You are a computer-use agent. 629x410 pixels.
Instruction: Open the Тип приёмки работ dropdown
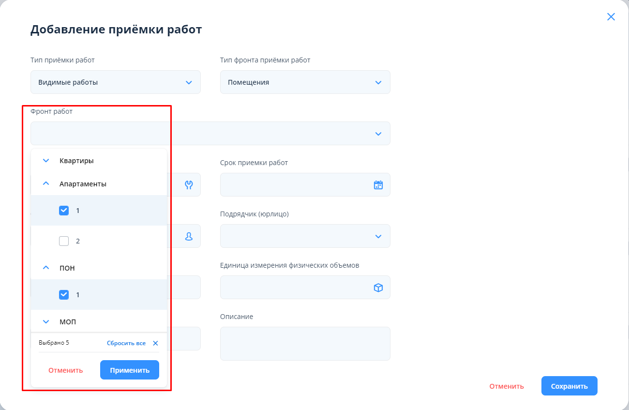(115, 82)
